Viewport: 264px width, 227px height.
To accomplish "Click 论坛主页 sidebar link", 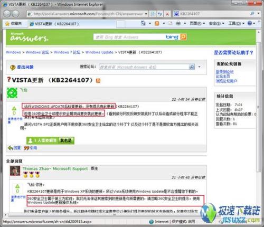I will (x=223, y=76).
